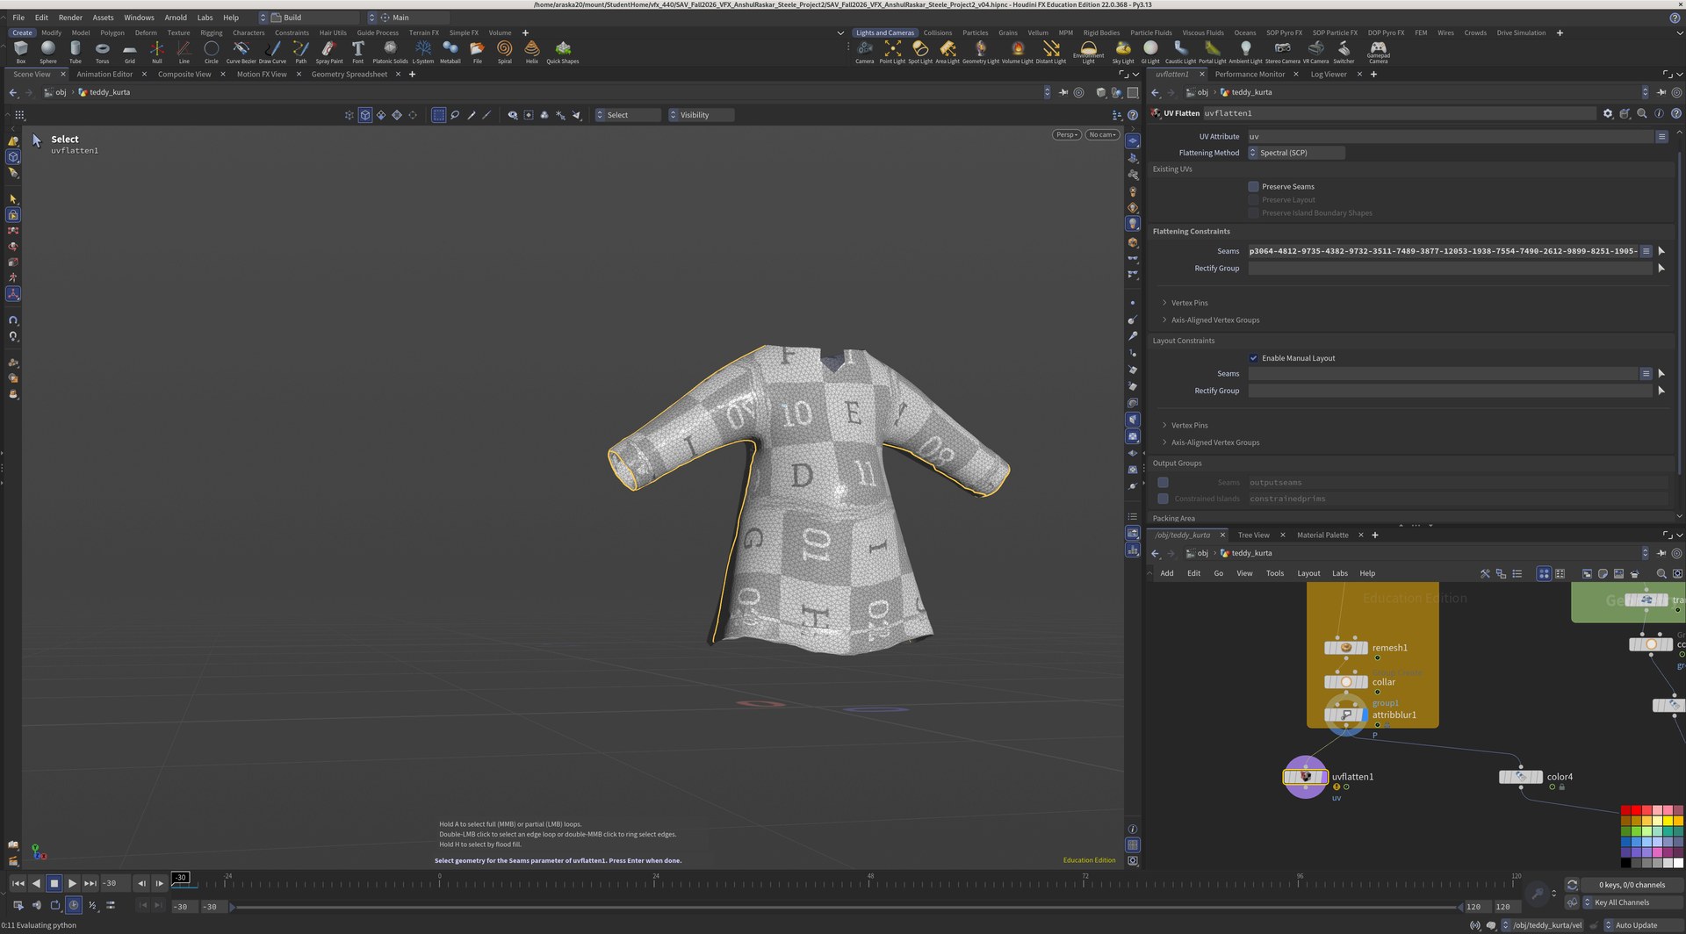This screenshot has width=1686, height=934.
Task: Add a Camera from the shelf
Action: (x=865, y=51)
